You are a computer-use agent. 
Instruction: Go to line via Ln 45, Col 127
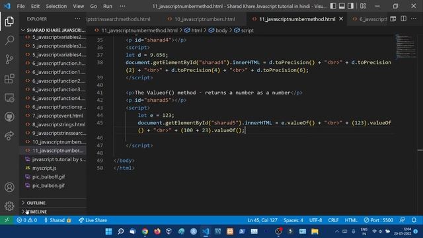[262, 220]
